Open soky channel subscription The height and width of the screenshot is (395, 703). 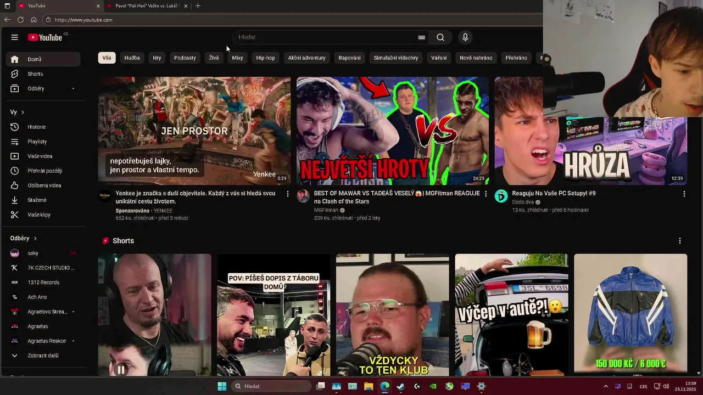click(44, 253)
